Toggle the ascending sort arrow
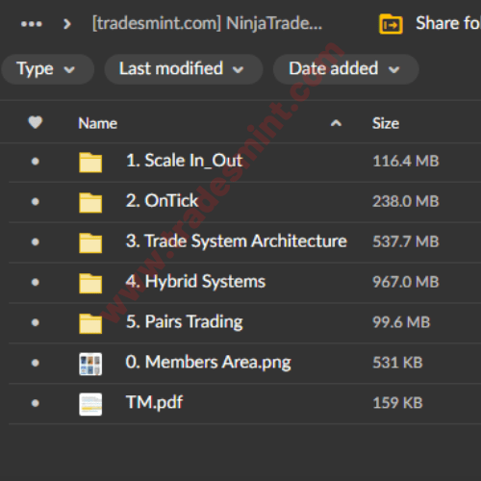Viewport: 481px width, 481px height. tap(336, 123)
